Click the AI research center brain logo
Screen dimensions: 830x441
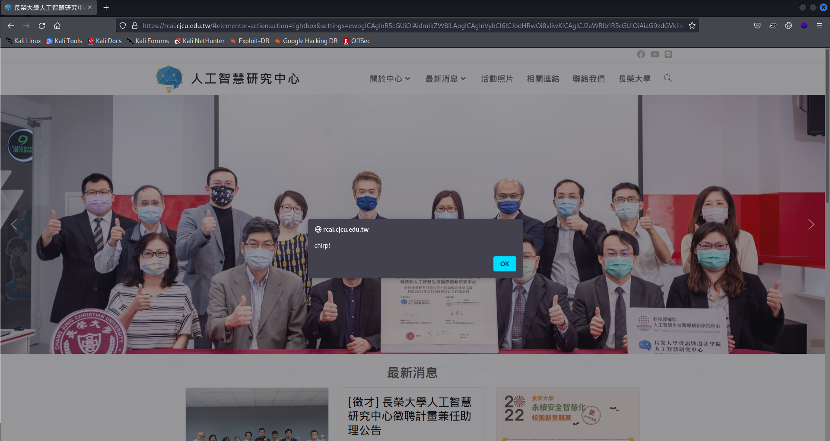[x=169, y=79]
